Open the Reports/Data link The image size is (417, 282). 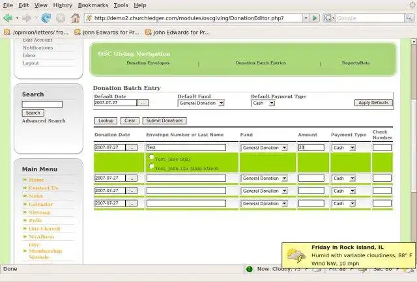[356, 63]
